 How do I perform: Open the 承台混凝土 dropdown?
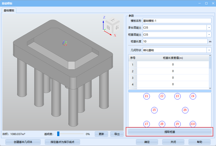coord(209,27)
